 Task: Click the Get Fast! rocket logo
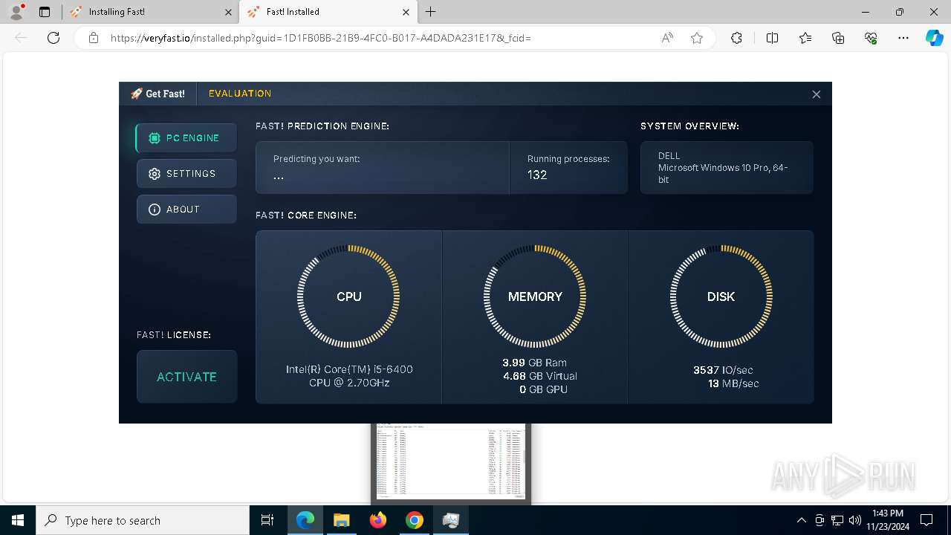[x=158, y=94]
